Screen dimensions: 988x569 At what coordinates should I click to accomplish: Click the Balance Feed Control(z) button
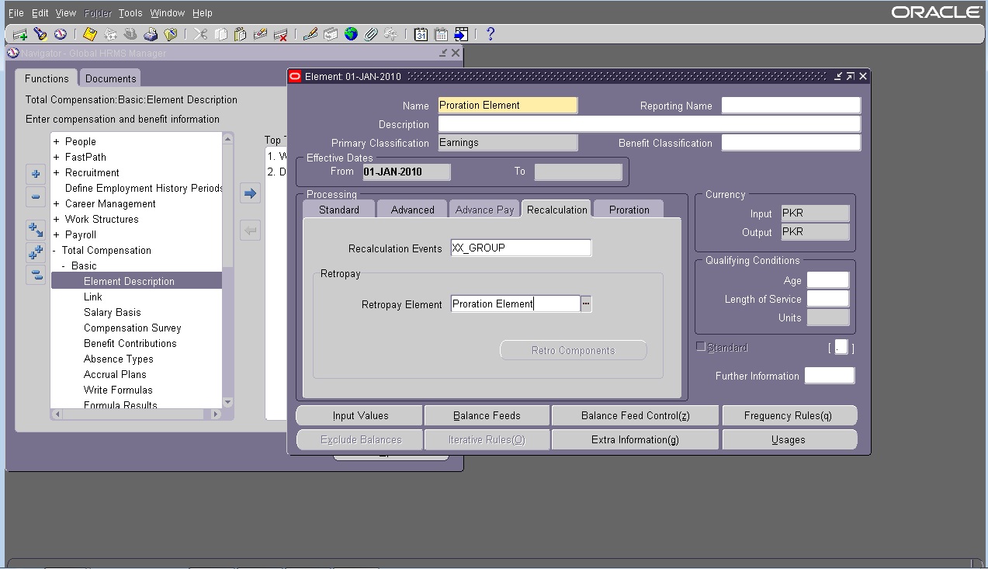pos(636,415)
